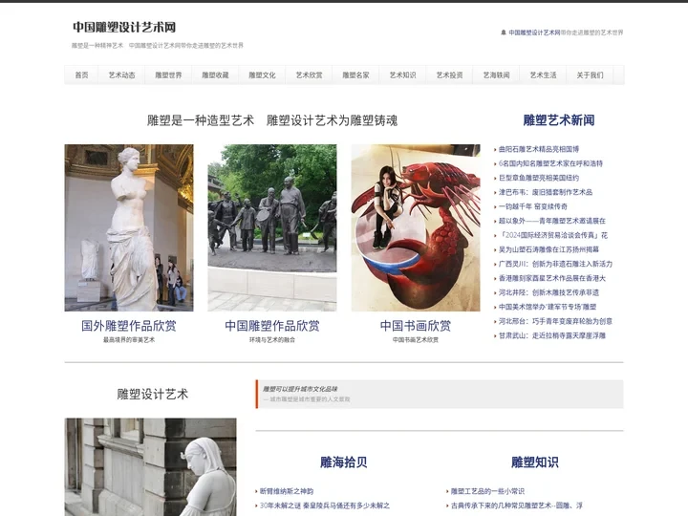Open news 香港雕刻家聂星艺术作品展在香港大

click(x=552, y=278)
